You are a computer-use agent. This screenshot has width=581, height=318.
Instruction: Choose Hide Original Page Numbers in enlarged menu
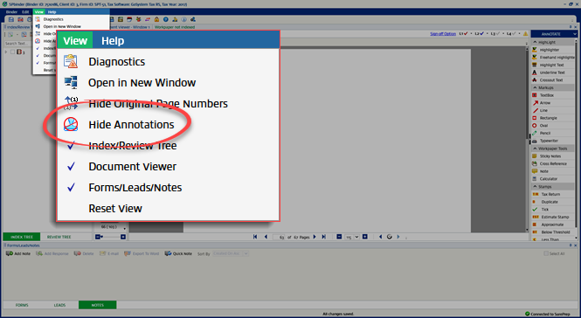tap(158, 104)
